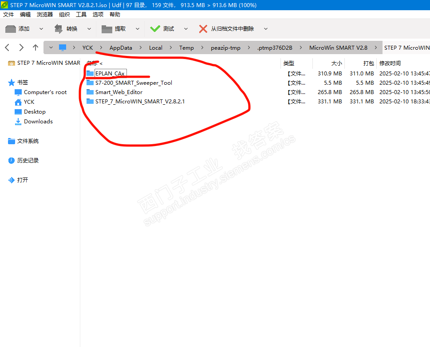Image resolution: width=430 pixels, height=347 pixels.
Task: Select STEP 7 MicroWIN SMAR tree root
Action: (44, 63)
